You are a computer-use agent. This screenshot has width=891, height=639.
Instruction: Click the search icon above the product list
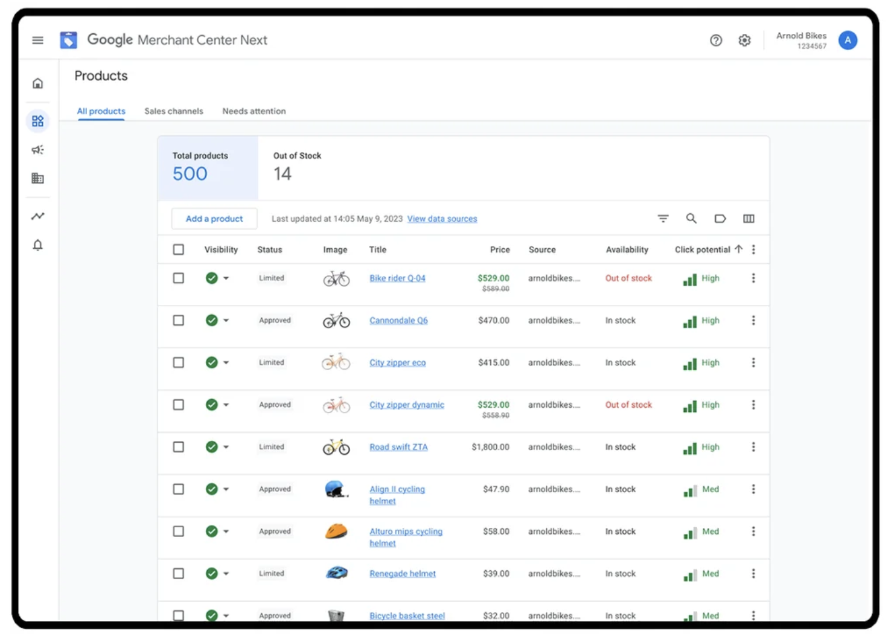point(691,218)
